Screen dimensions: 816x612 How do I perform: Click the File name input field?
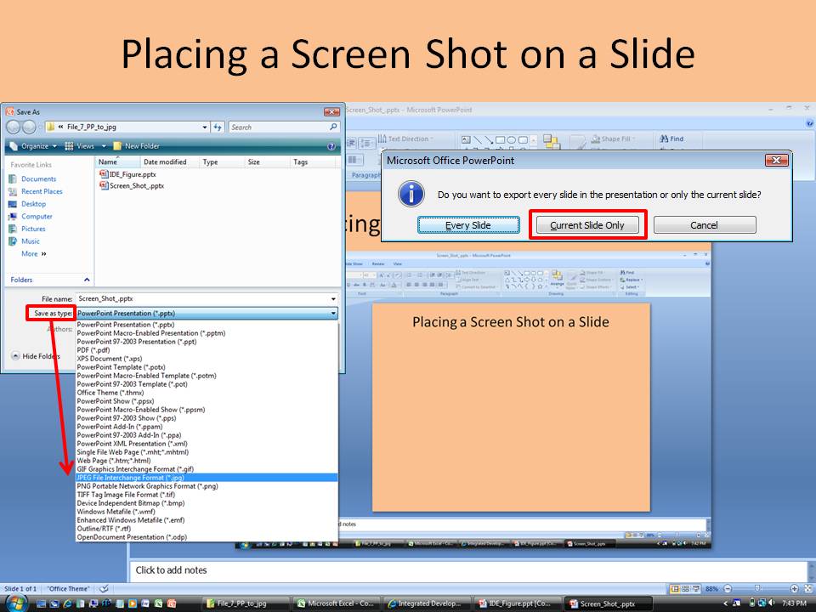[x=202, y=298]
